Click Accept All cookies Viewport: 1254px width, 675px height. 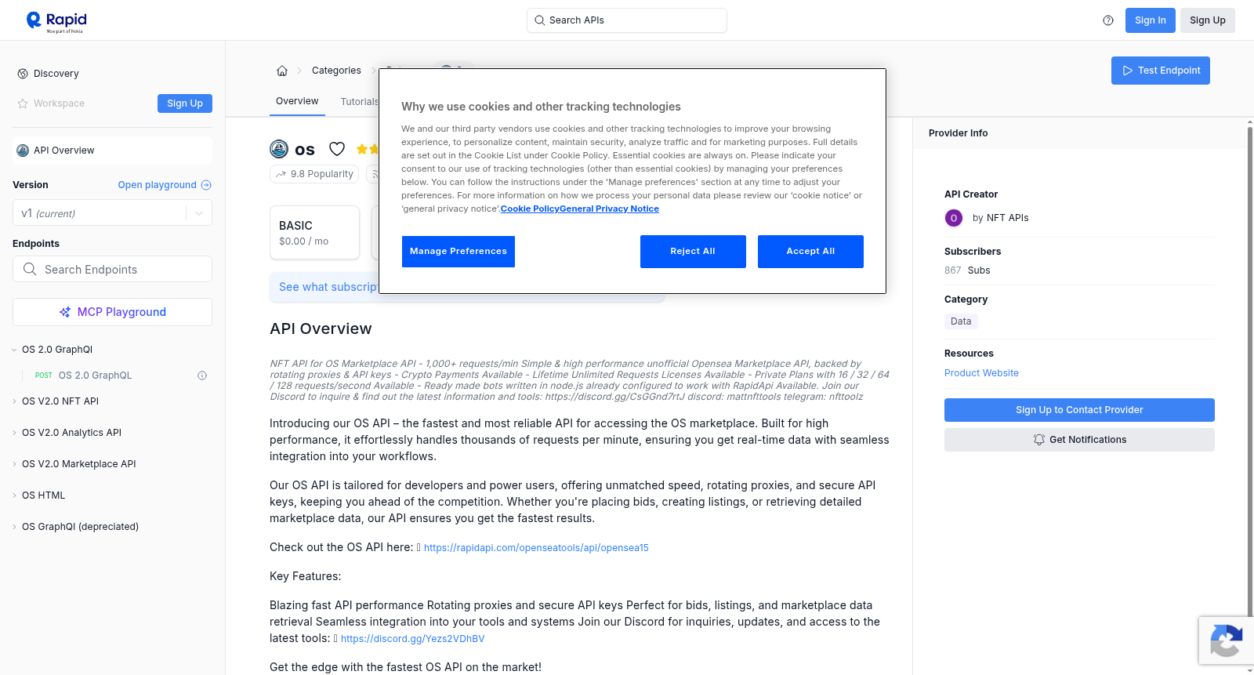(x=810, y=252)
